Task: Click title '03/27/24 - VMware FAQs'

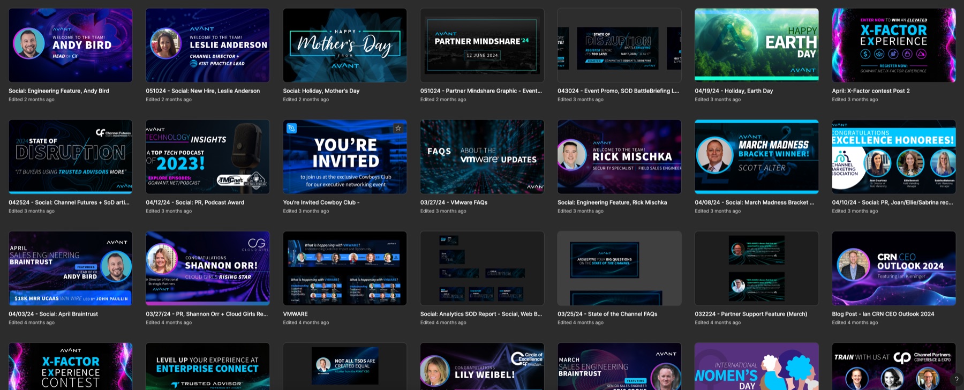Action: point(454,202)
